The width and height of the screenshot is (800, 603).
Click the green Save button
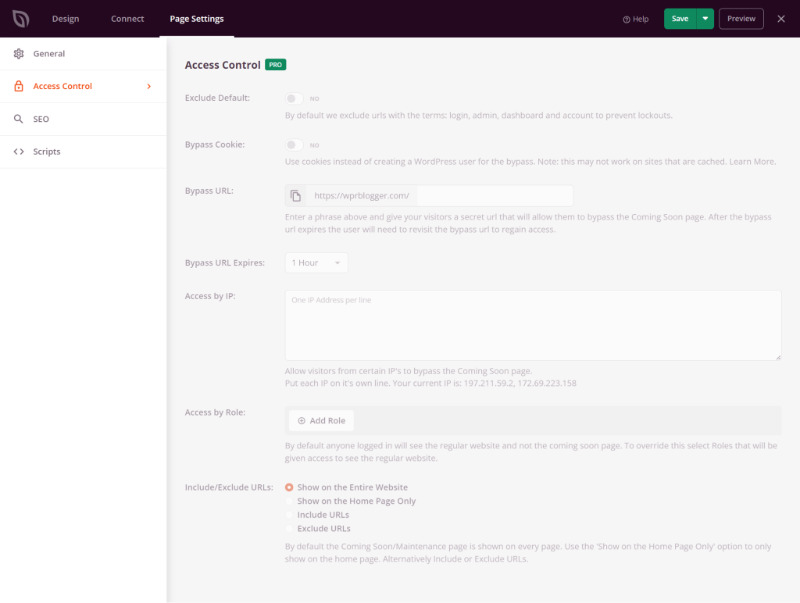pyautogui.click(x=680, y=19)
